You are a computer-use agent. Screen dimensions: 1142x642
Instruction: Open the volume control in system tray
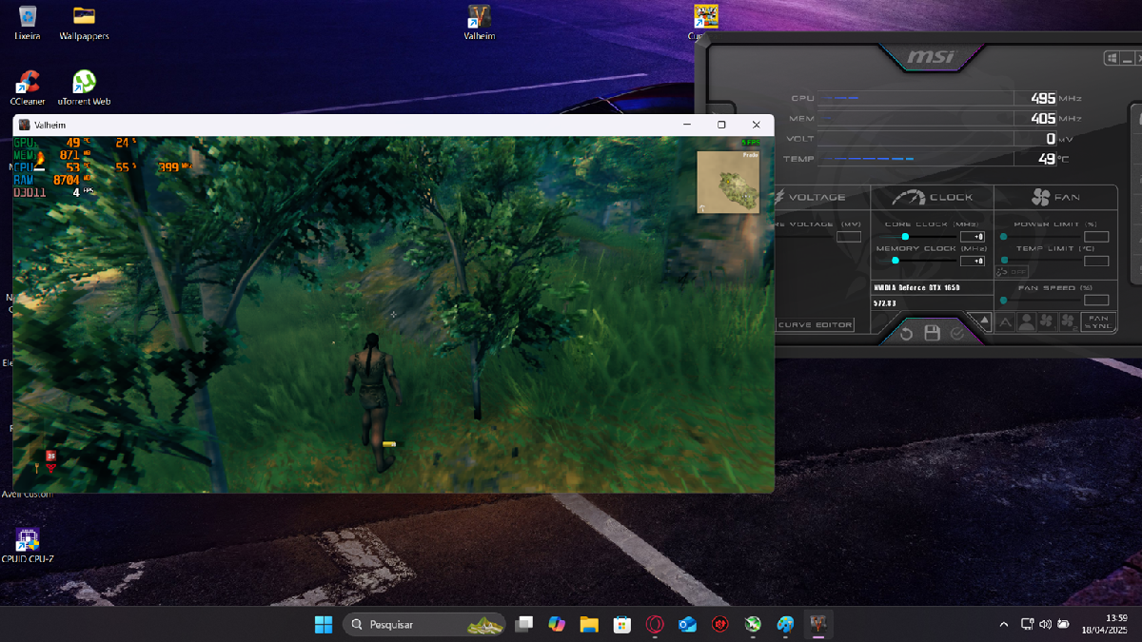tap(1045, 625)
